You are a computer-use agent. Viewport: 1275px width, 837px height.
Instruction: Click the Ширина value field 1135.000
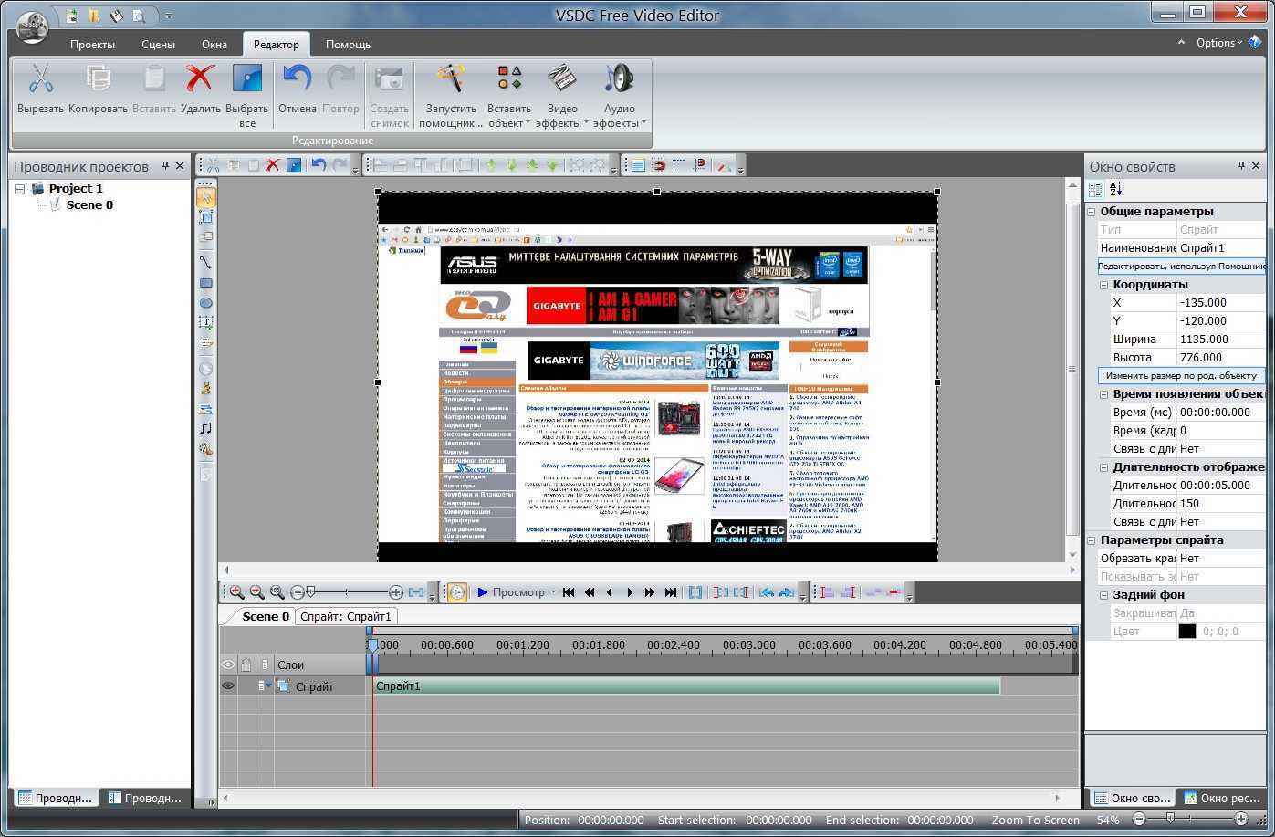tap(1221, 339)
